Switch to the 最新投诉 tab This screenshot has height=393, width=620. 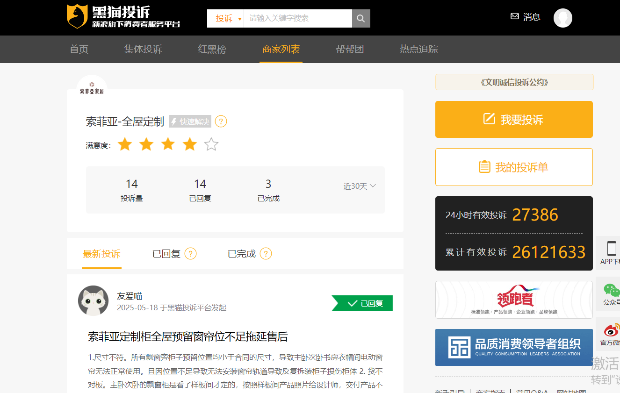tap(101, 254)
